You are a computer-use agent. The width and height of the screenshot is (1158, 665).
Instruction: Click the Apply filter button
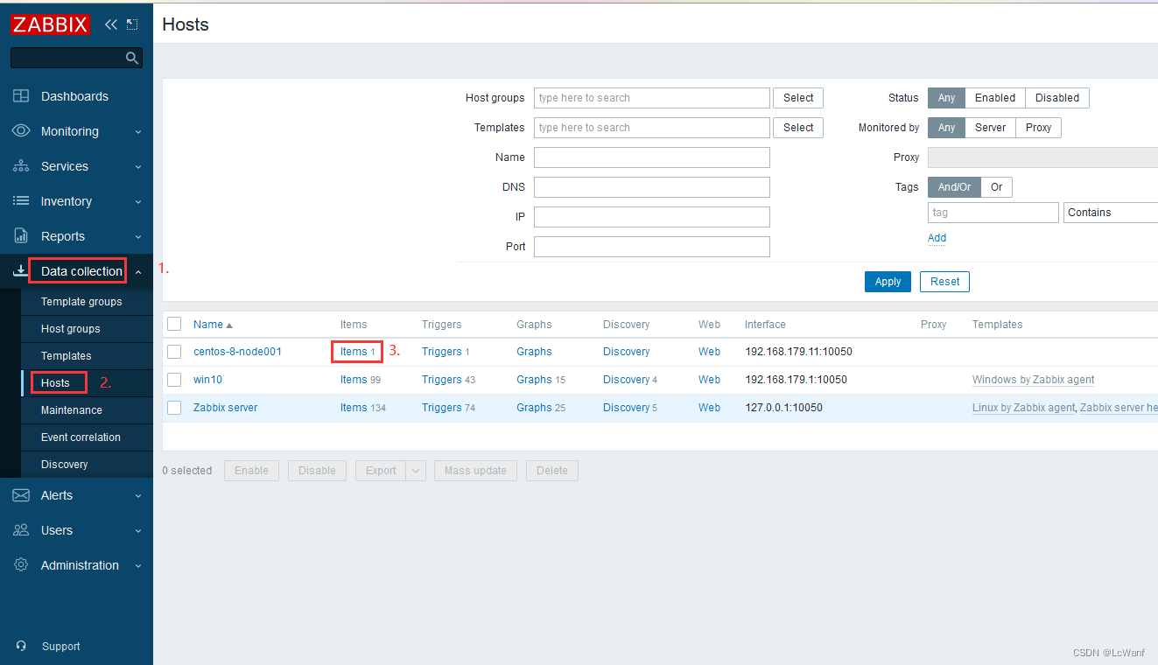(888, 282)
